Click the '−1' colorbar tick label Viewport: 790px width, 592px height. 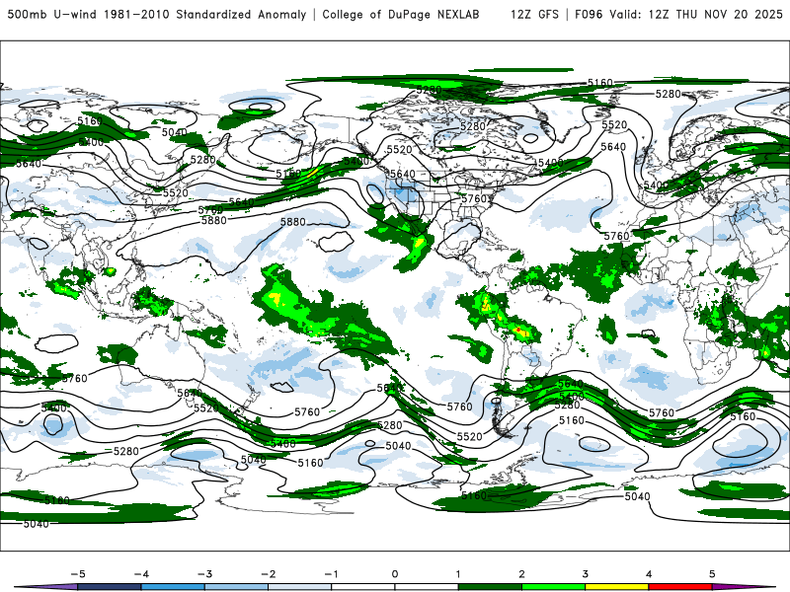pyautogui.click(x=331, y=574)
